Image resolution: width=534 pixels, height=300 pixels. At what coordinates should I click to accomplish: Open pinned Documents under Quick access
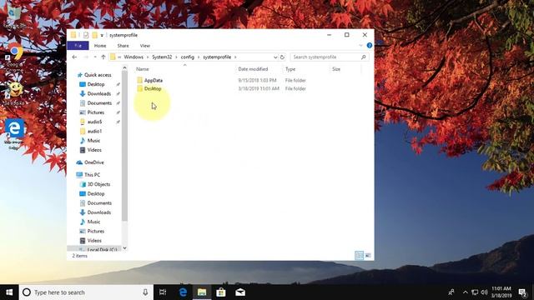[99, 103]
